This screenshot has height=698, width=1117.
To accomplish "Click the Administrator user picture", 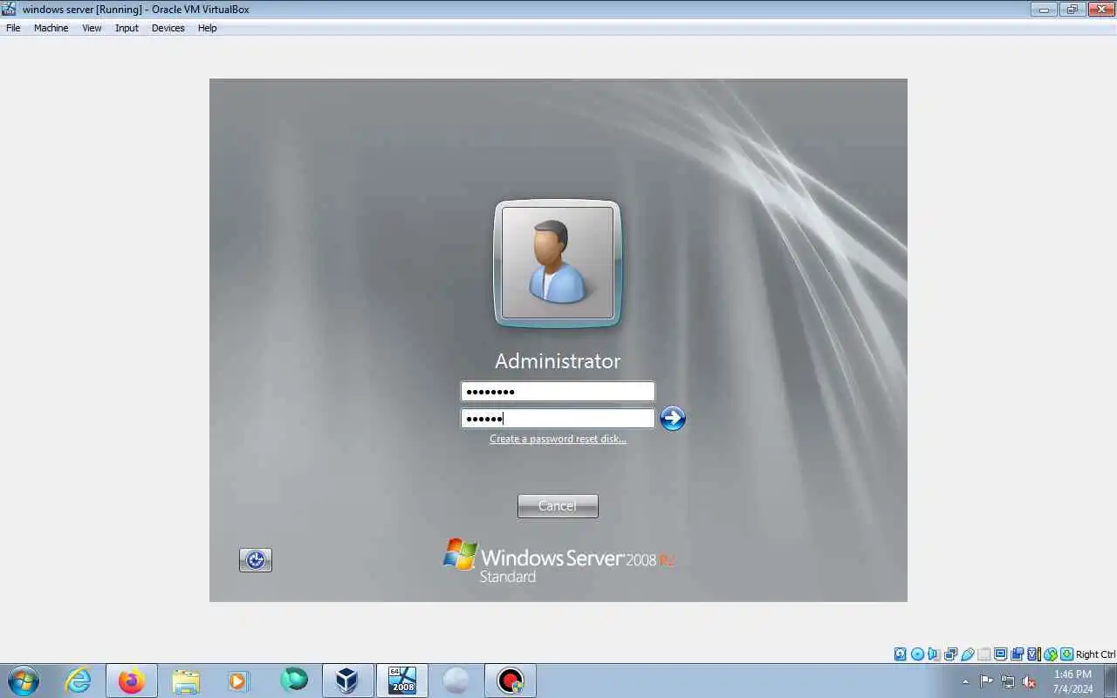I will [x=558, y=263].
